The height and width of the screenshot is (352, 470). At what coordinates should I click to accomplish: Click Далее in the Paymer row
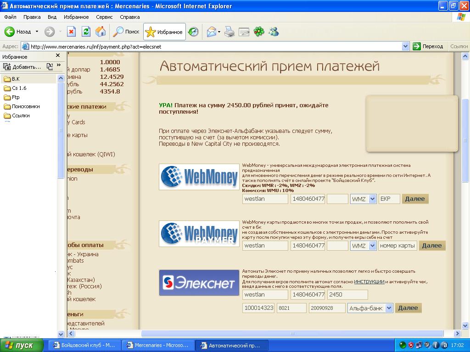tap(432, 246)
